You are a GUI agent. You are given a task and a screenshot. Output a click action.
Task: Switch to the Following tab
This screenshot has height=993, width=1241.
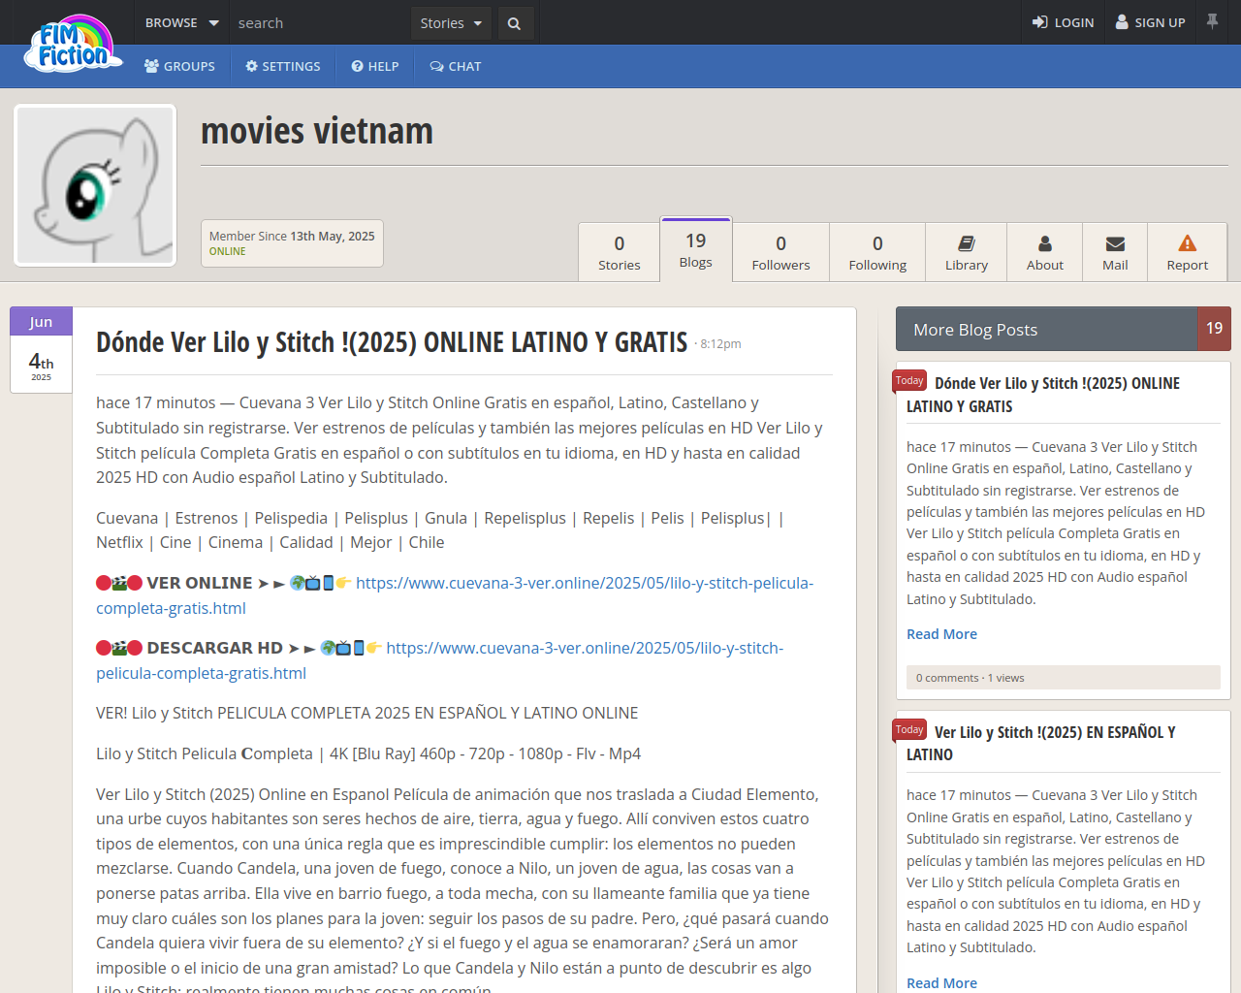click(877, 252)
